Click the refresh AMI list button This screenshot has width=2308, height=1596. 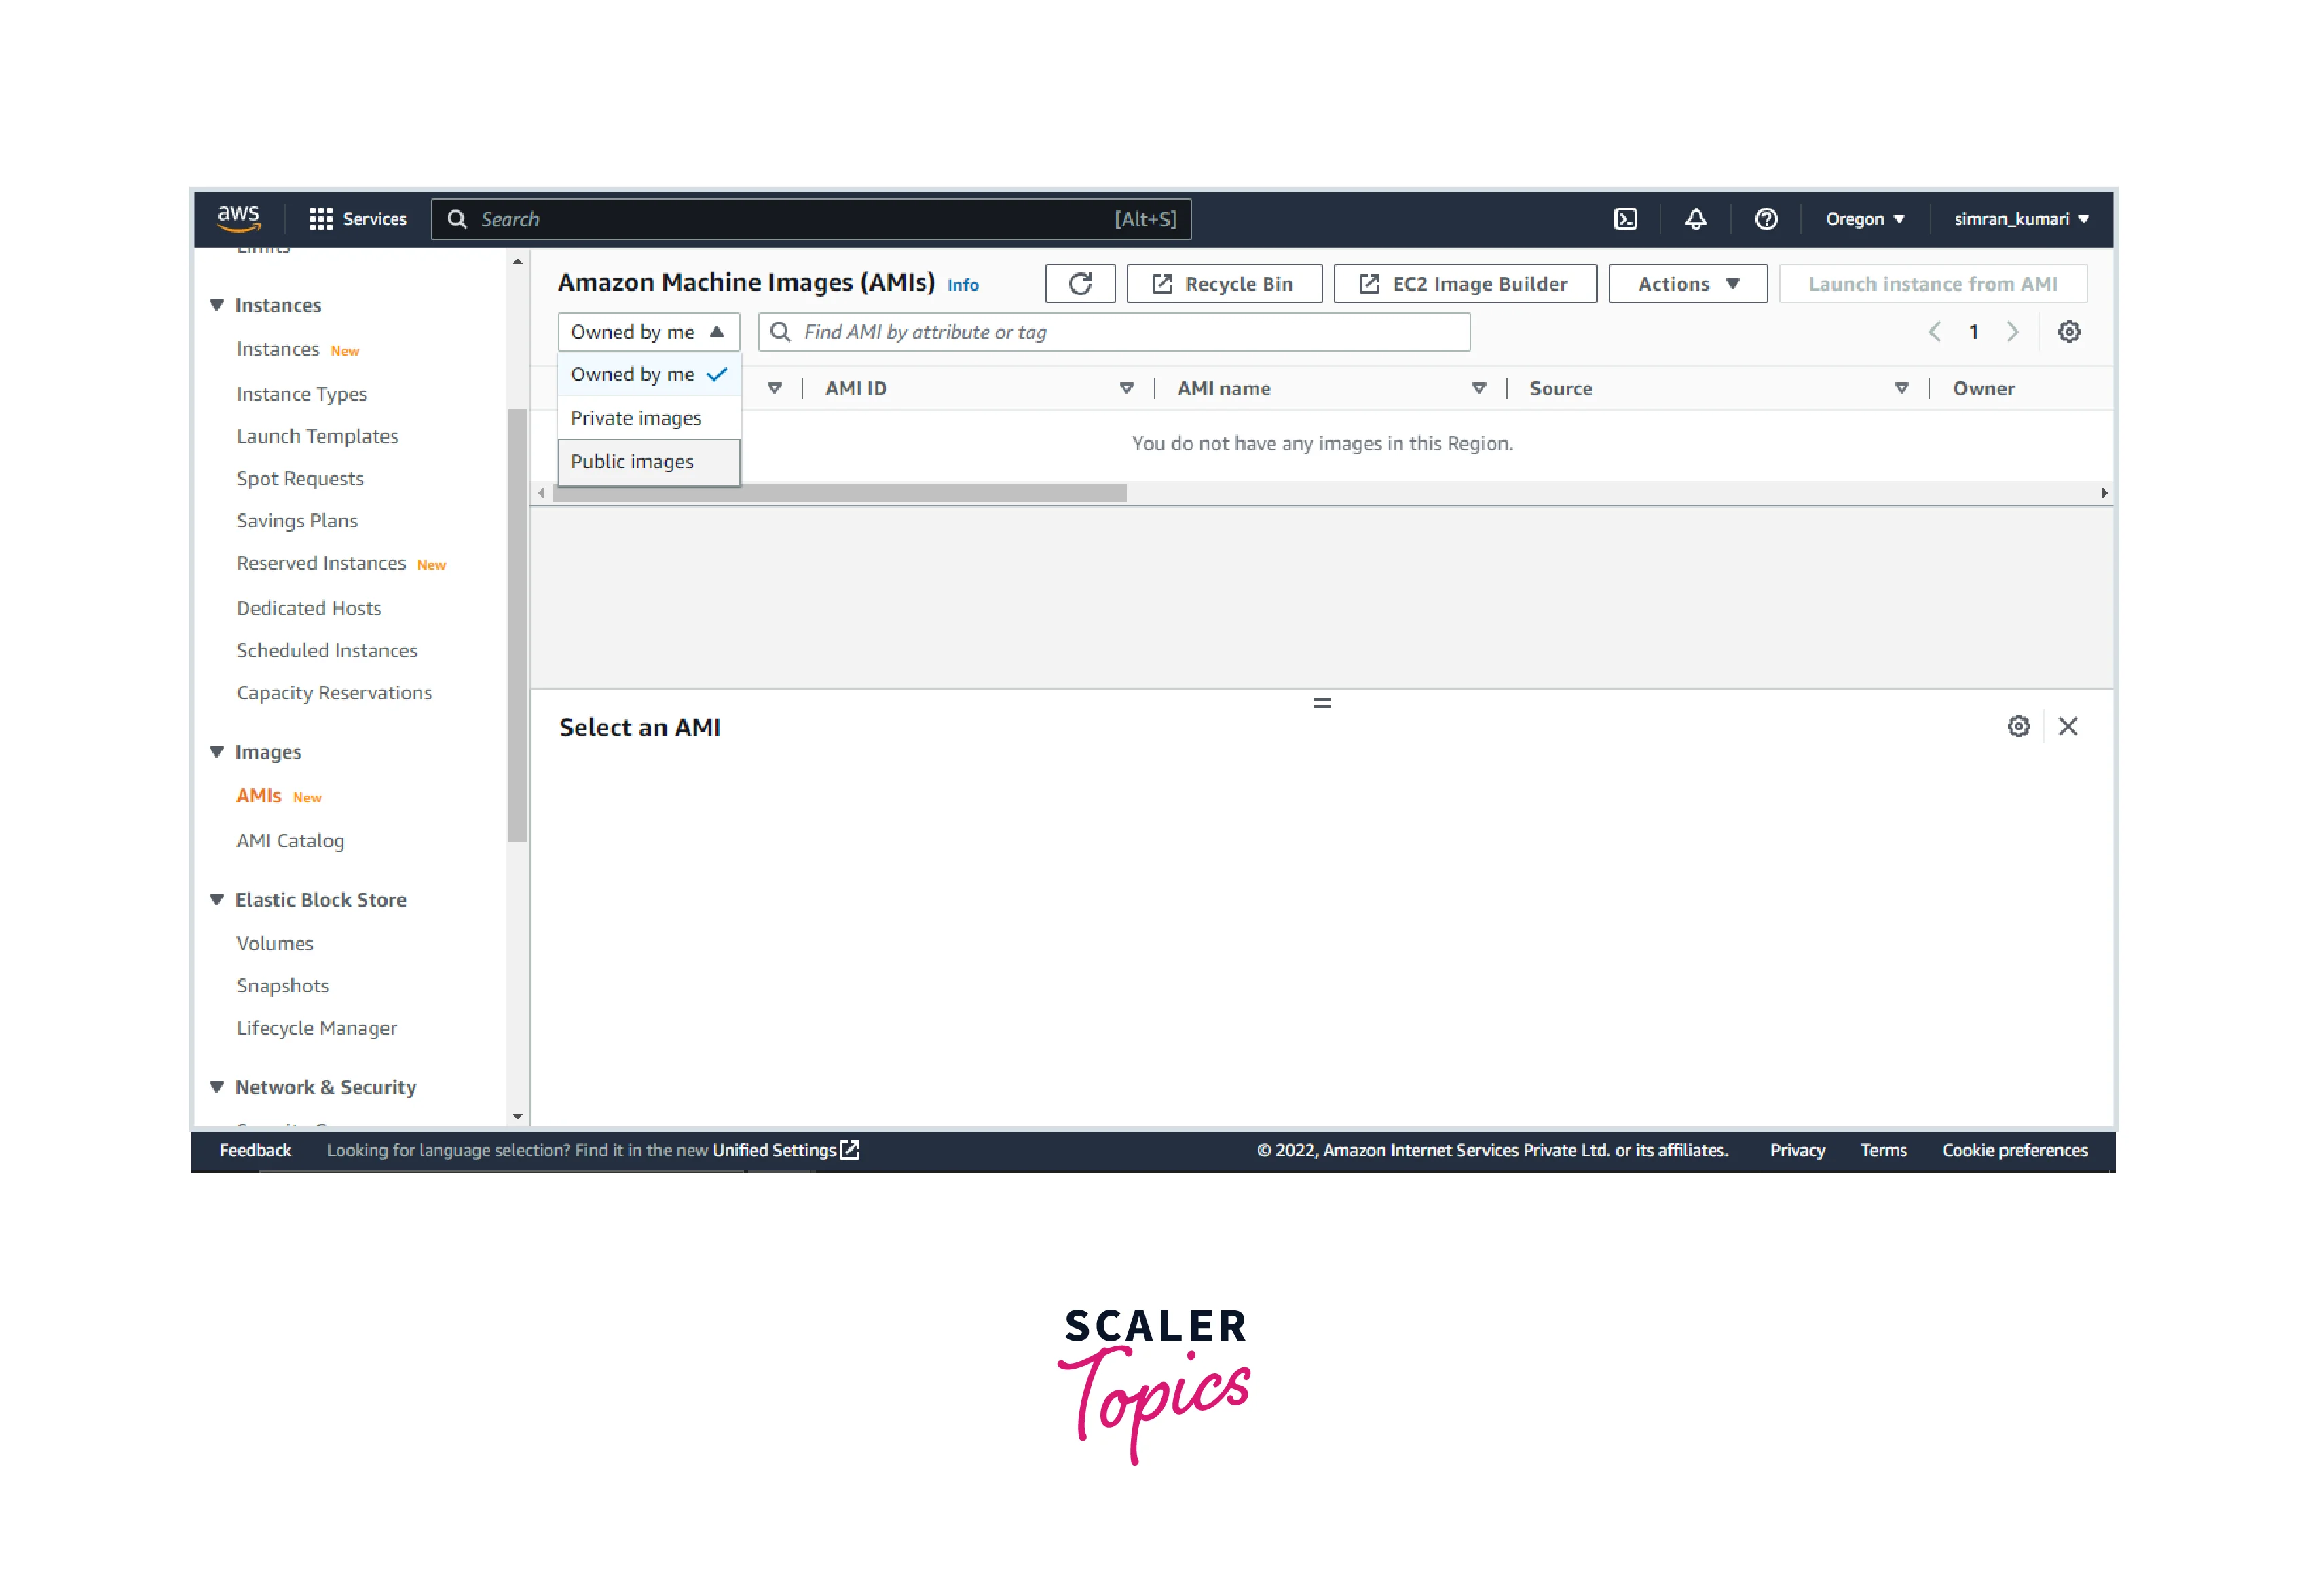click(x=1080, y=284)
